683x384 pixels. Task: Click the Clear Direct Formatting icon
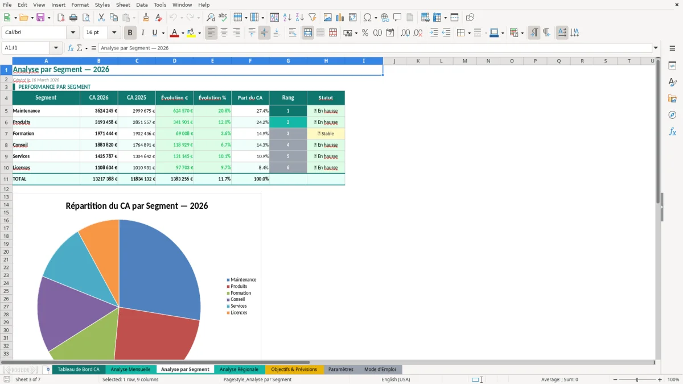pyautogui.click(x=158, y=18)
